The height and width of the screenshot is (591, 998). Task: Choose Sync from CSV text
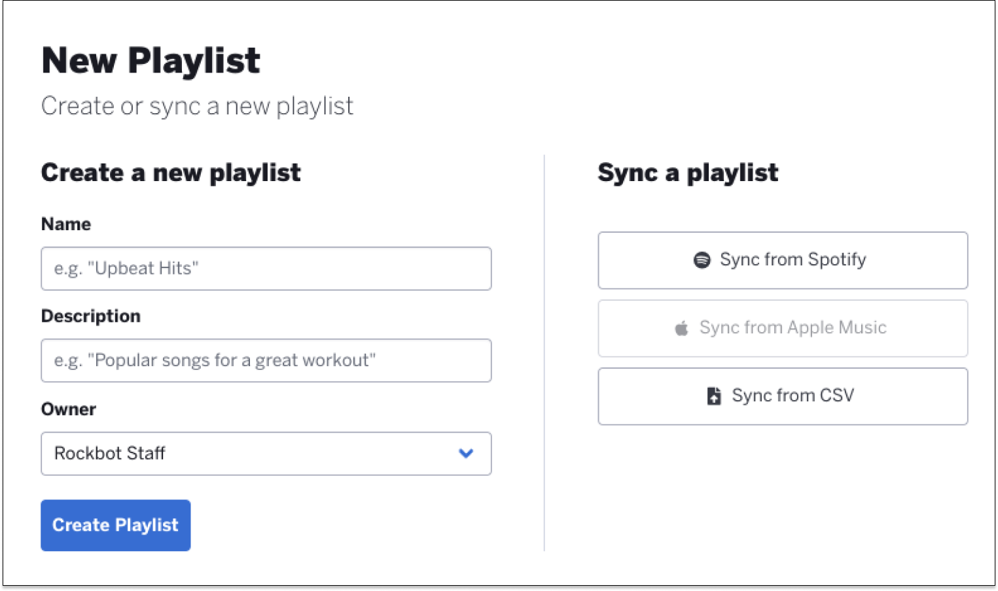click(x=793, y=396)
